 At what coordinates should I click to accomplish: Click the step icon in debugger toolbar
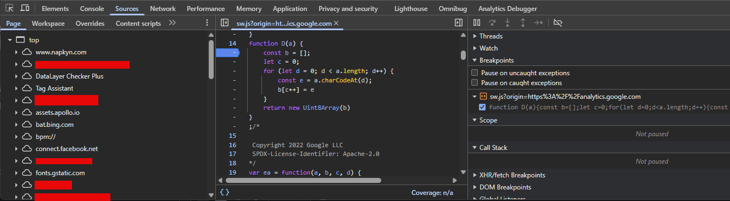(x=538, y=23)
